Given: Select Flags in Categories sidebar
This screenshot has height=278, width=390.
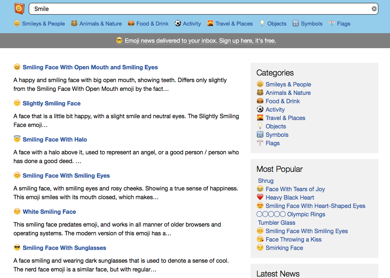Looking at the screenshot, I should 273,143.
